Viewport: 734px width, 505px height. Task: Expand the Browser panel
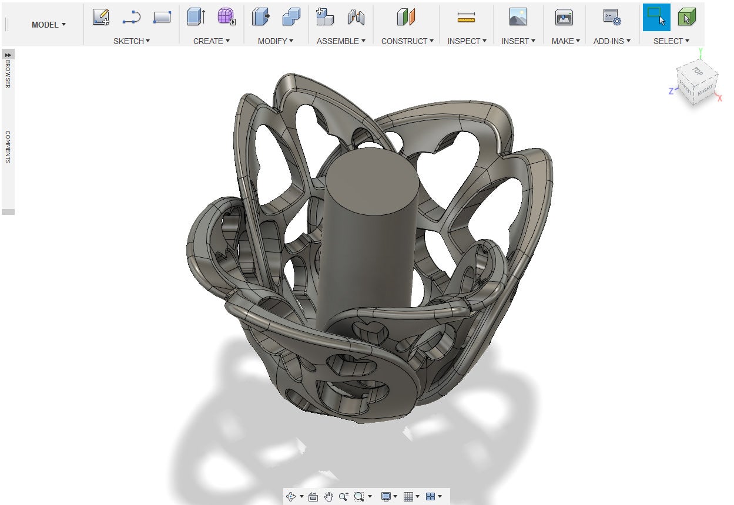(x=8, y=55)
